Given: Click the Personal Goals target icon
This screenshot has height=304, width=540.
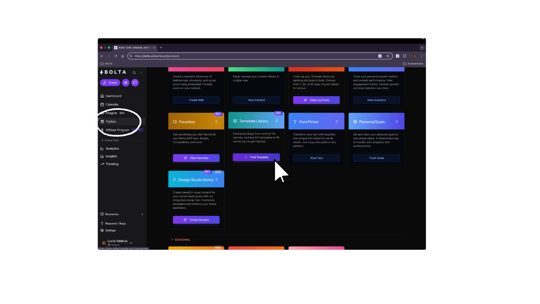Looking at the screenshot, I should [x=355, y=122].
